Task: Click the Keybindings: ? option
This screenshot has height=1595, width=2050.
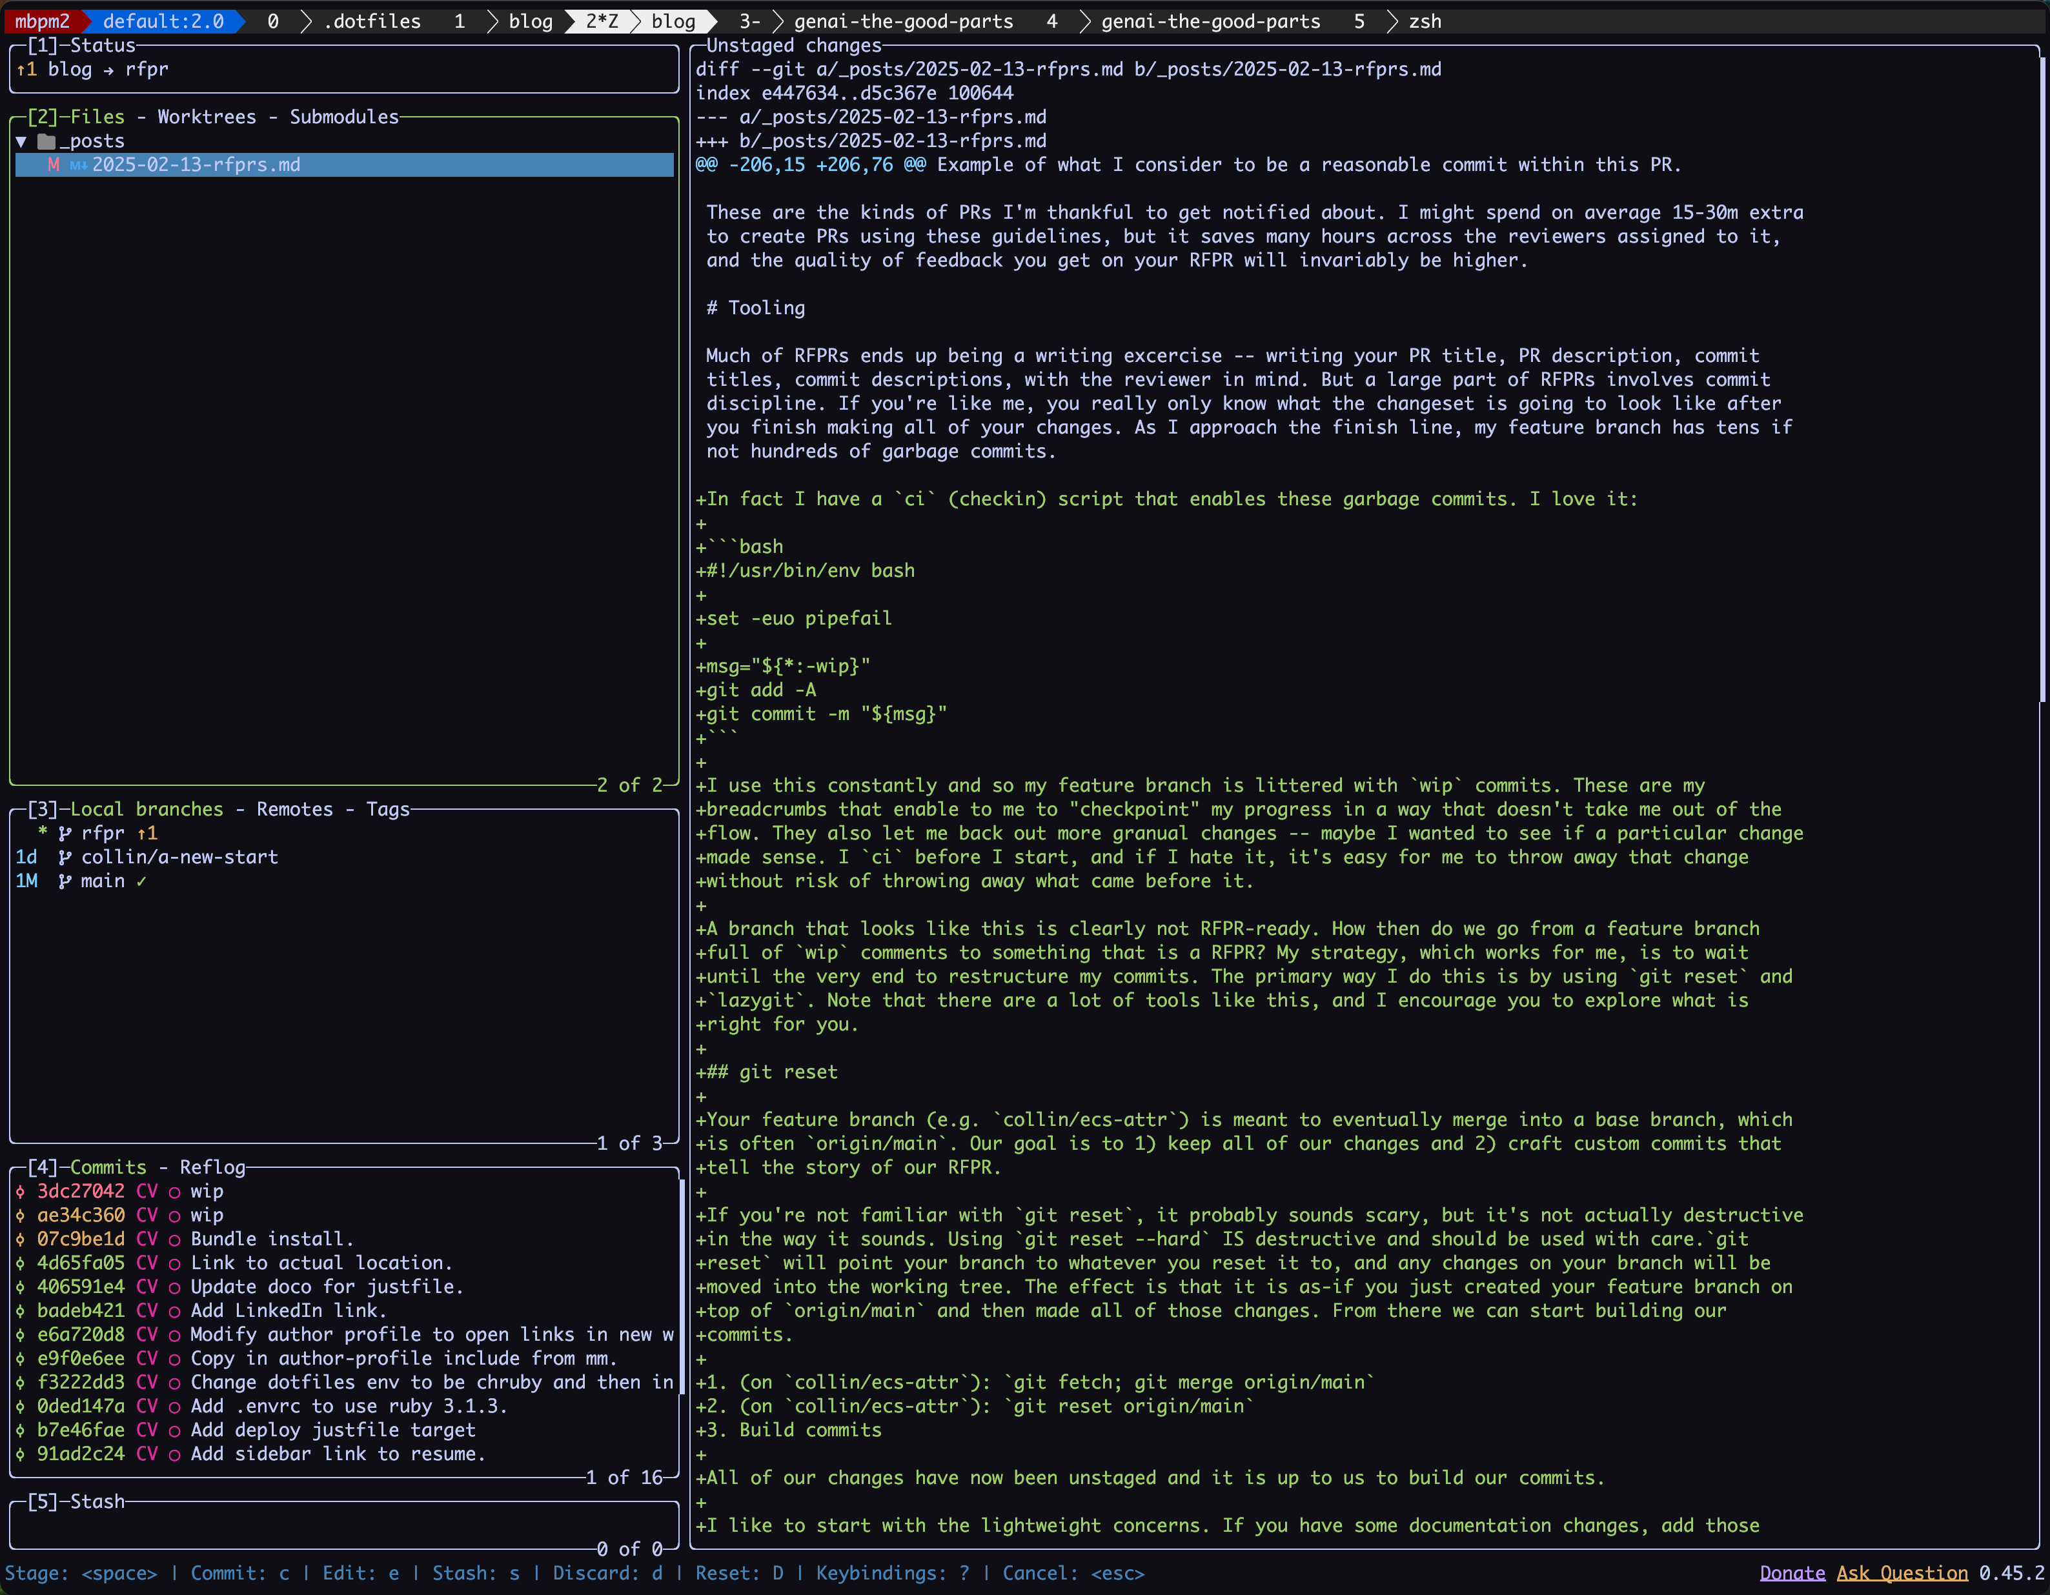Action: pos(892,1574)
